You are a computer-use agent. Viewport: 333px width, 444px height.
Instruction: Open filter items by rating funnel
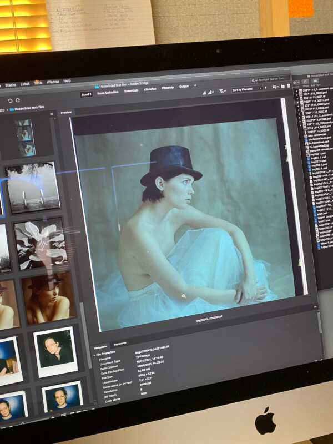[223, 92]
